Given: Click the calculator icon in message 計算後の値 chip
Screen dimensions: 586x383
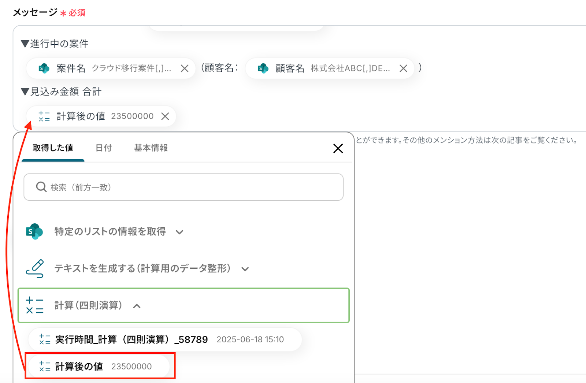Looking at the screenshot, I should (44, 116).
